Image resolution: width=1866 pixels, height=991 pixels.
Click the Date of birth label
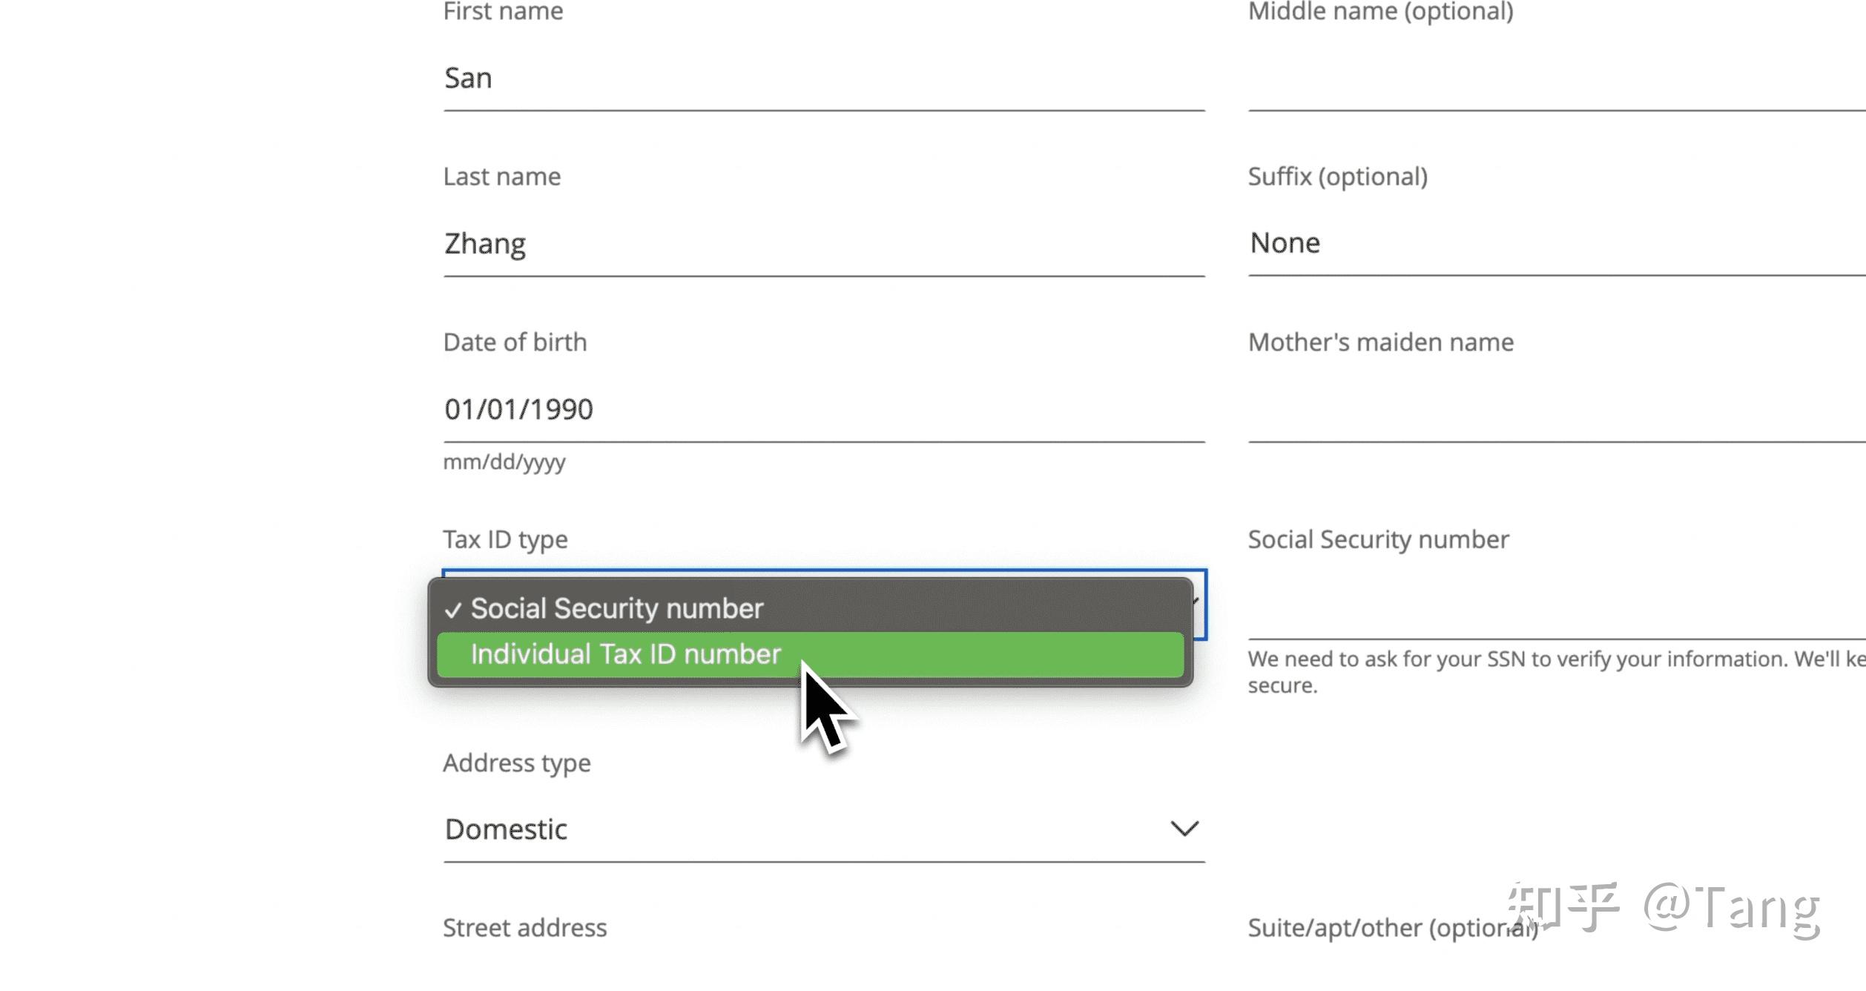click(515, 343)
